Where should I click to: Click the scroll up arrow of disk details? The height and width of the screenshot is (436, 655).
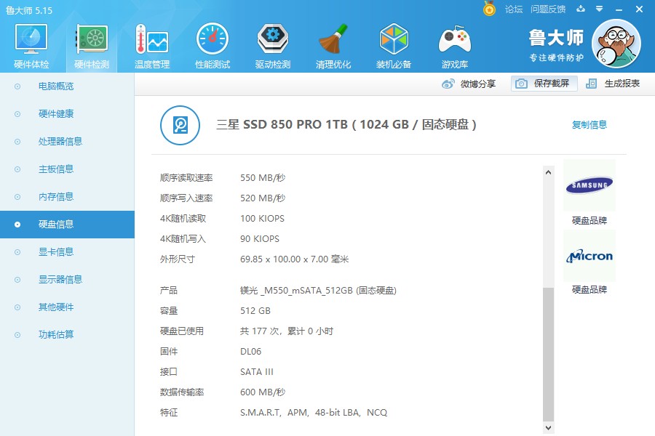(x=549, y=172)
